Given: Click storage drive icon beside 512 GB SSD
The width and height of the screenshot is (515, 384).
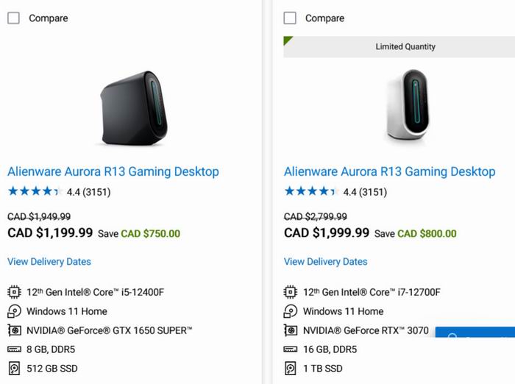Looking at the screenshot, I should (14, 369).
